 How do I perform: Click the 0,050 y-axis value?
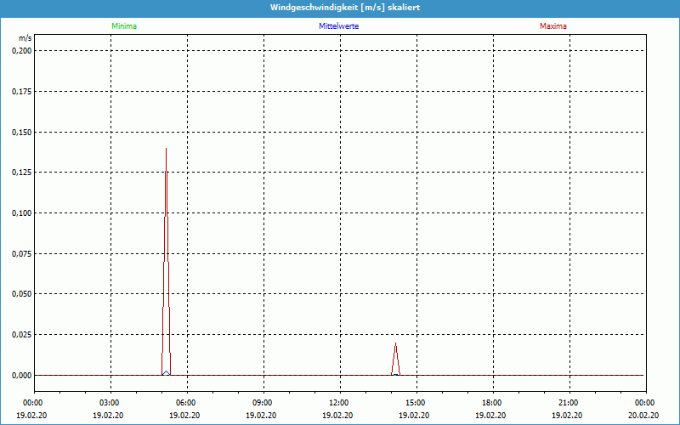[21, 293]
